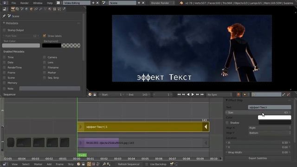Select the Object properties tab icon
The height and width of the screenshot is (167, 297).
(x=31, y=9)
